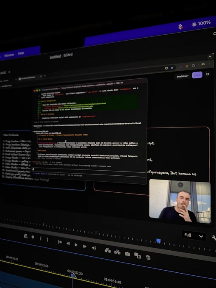Image resolution: width=216 pixels, height=288 pixels.
Task: Mark Out point with the right brace icon
Action: 47,240
